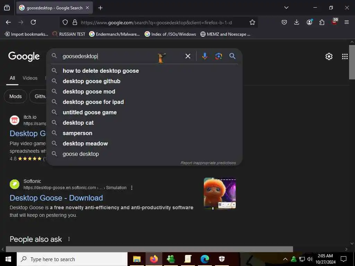Open the Windows Start menu

(8, 259)
